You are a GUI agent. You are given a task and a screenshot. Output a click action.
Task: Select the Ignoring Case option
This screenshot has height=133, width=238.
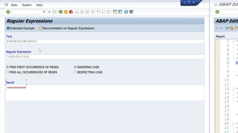coord(75,67)
